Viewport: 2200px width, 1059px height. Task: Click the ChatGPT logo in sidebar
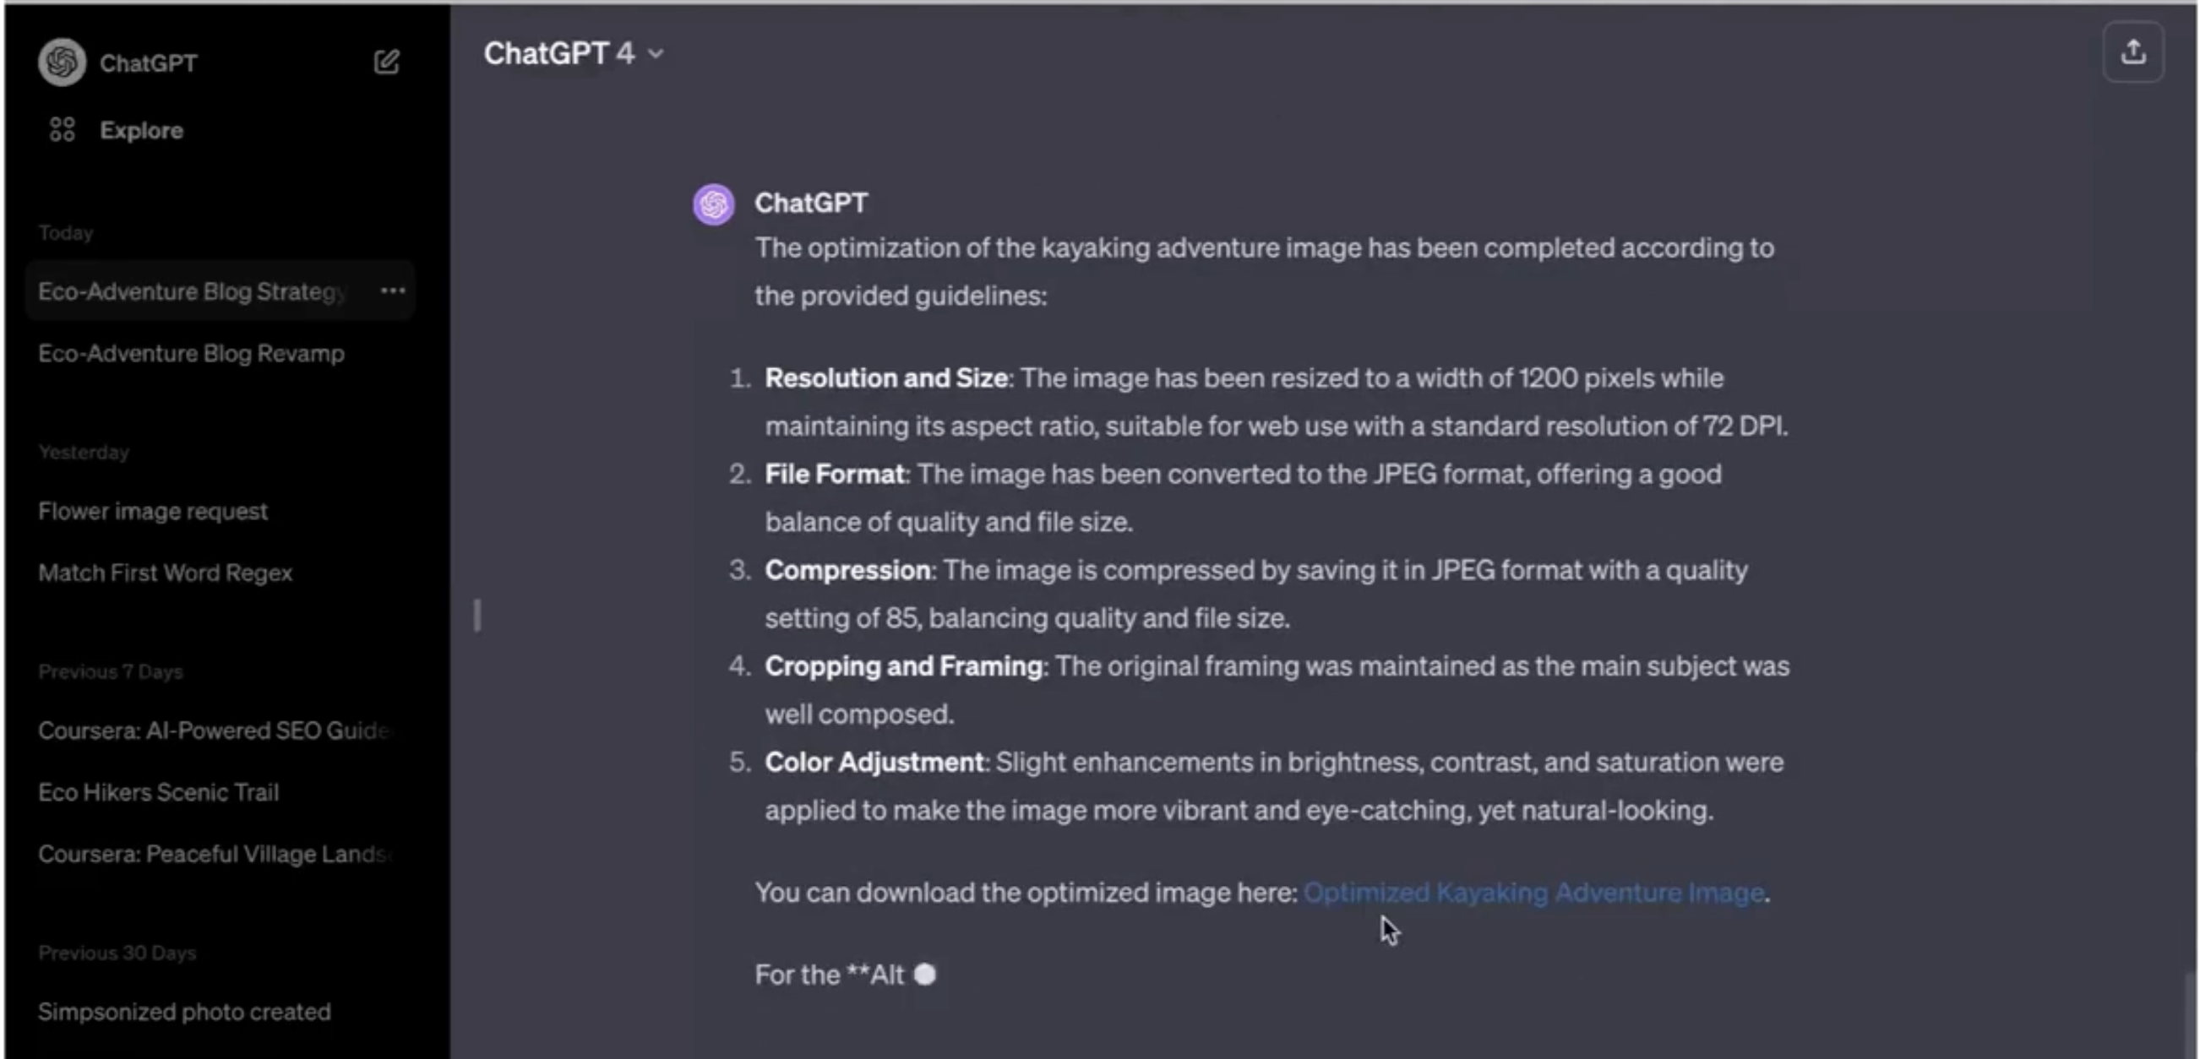tap(62, 62)
